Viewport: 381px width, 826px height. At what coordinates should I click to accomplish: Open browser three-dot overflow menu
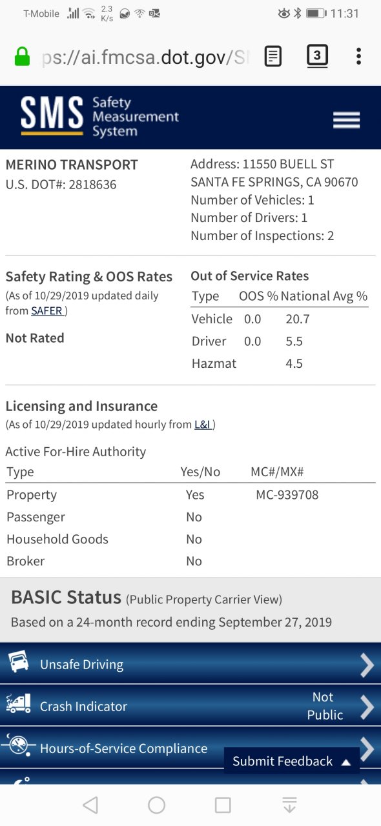(x=358, y=56)
